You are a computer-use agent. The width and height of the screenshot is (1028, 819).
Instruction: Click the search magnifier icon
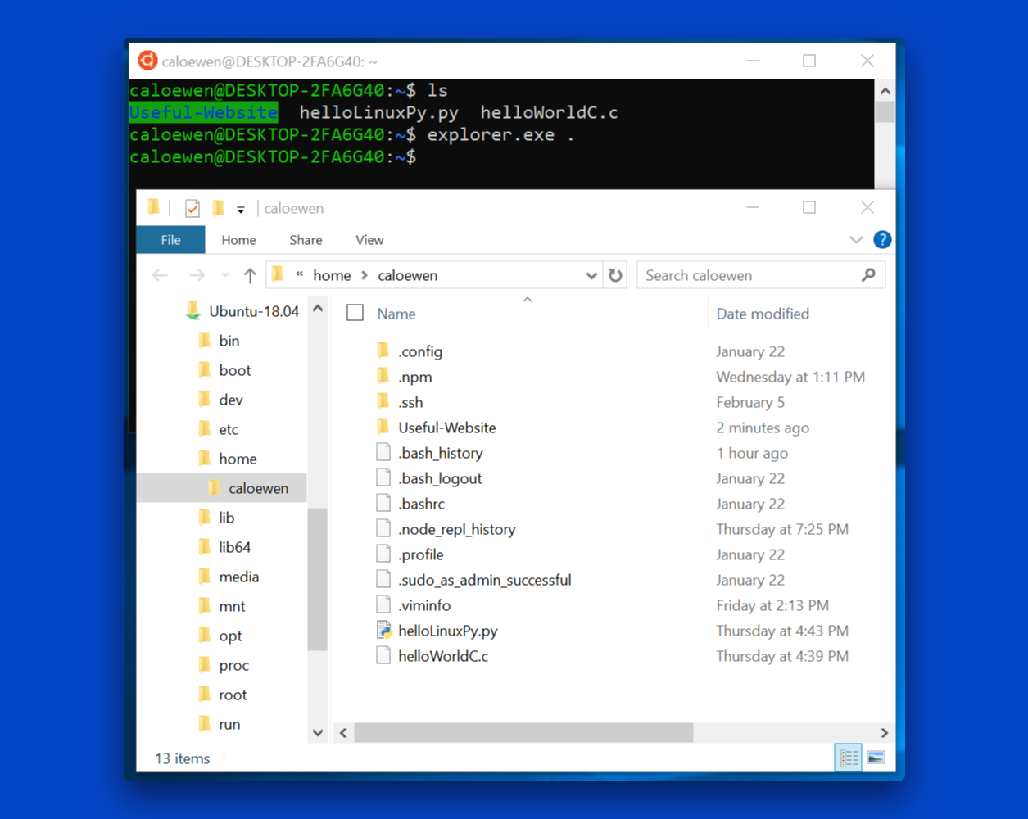tap(868, 275)
